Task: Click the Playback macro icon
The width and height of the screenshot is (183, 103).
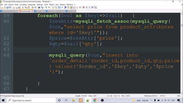Action: [89, 7]
